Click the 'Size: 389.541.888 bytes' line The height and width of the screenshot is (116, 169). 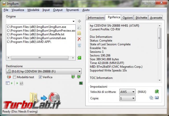point(104,59)
